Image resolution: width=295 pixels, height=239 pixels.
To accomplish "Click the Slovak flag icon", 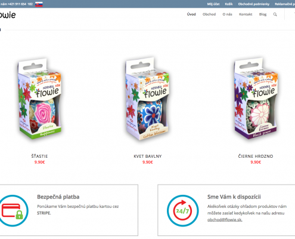I will [x=39, y=4].
